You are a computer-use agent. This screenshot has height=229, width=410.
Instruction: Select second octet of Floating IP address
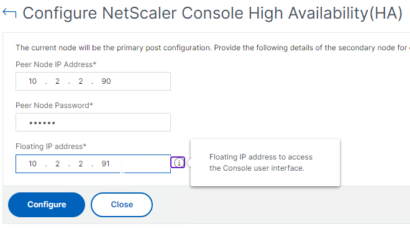[x=57, y=164]
